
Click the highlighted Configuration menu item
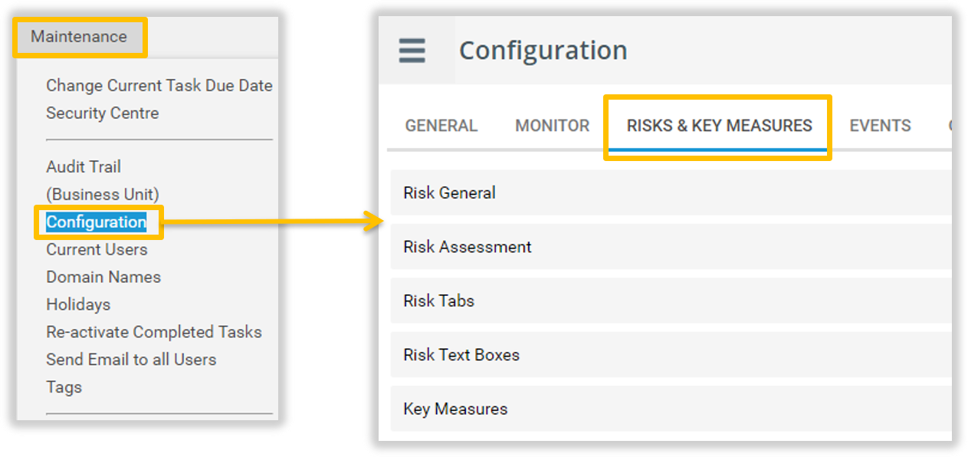(97, 222)
